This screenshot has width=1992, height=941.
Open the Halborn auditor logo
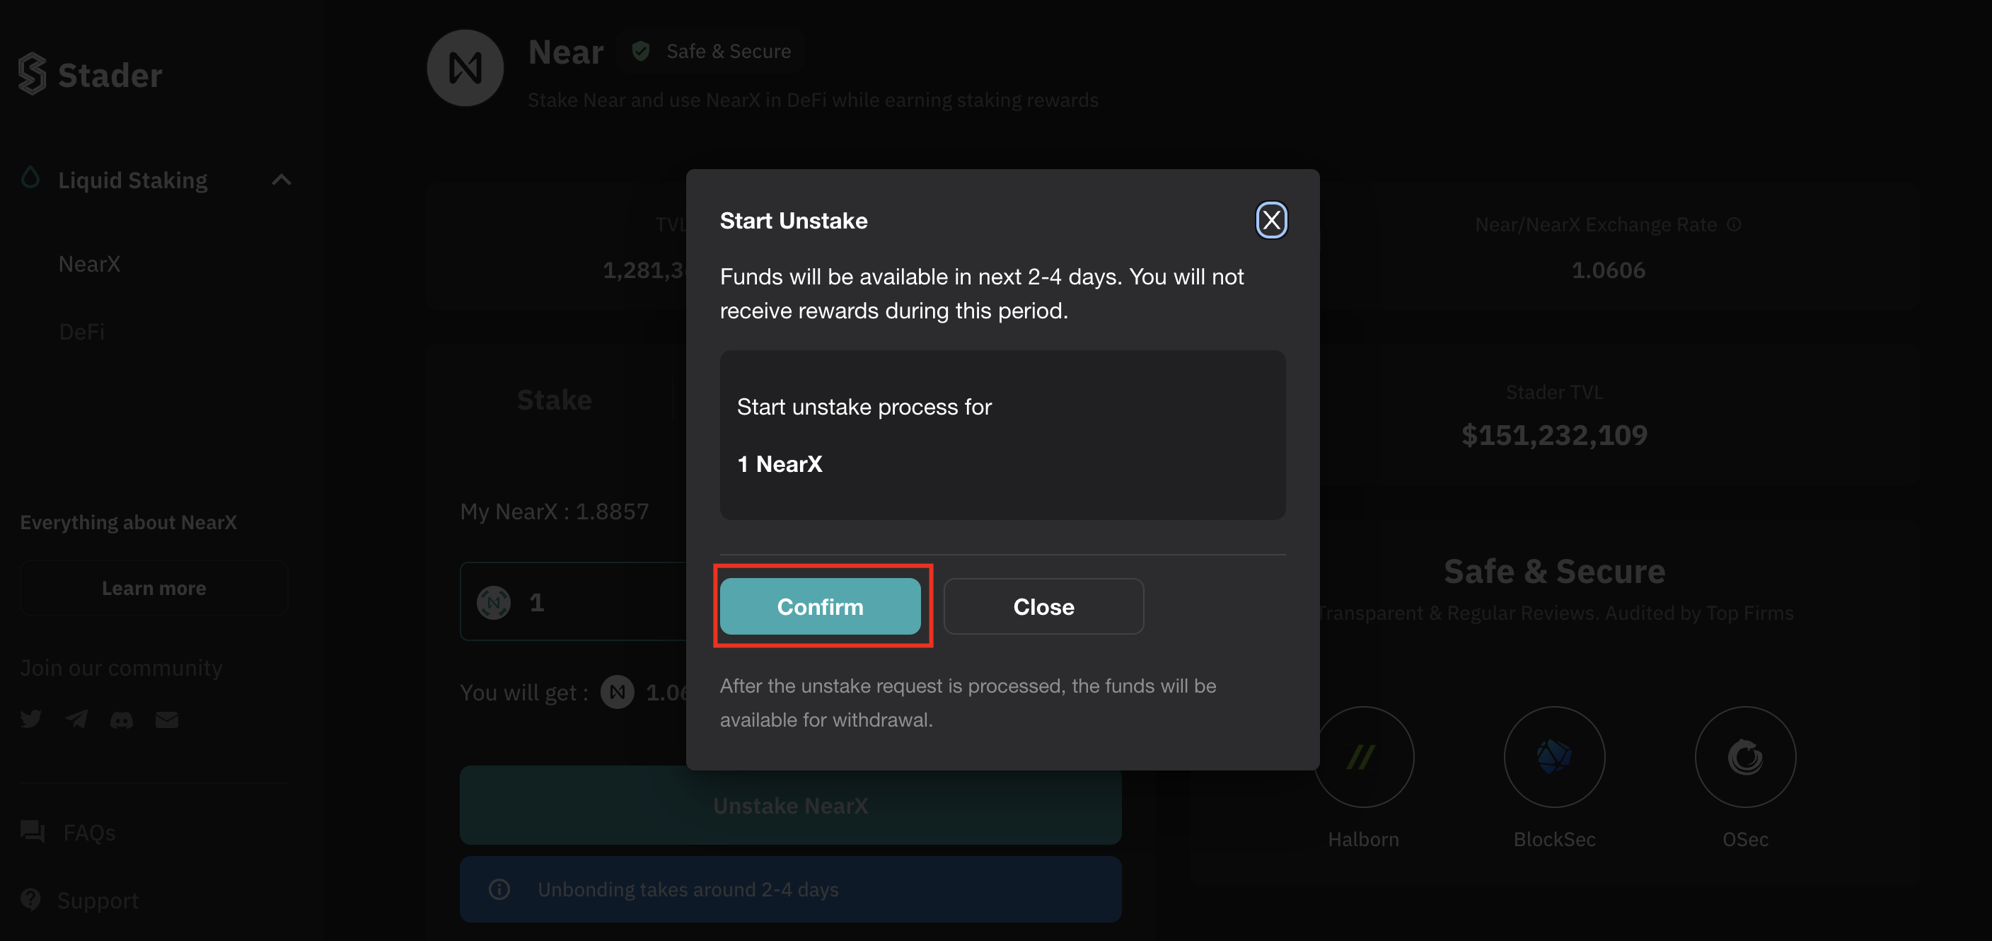[x=1363, y=757]
